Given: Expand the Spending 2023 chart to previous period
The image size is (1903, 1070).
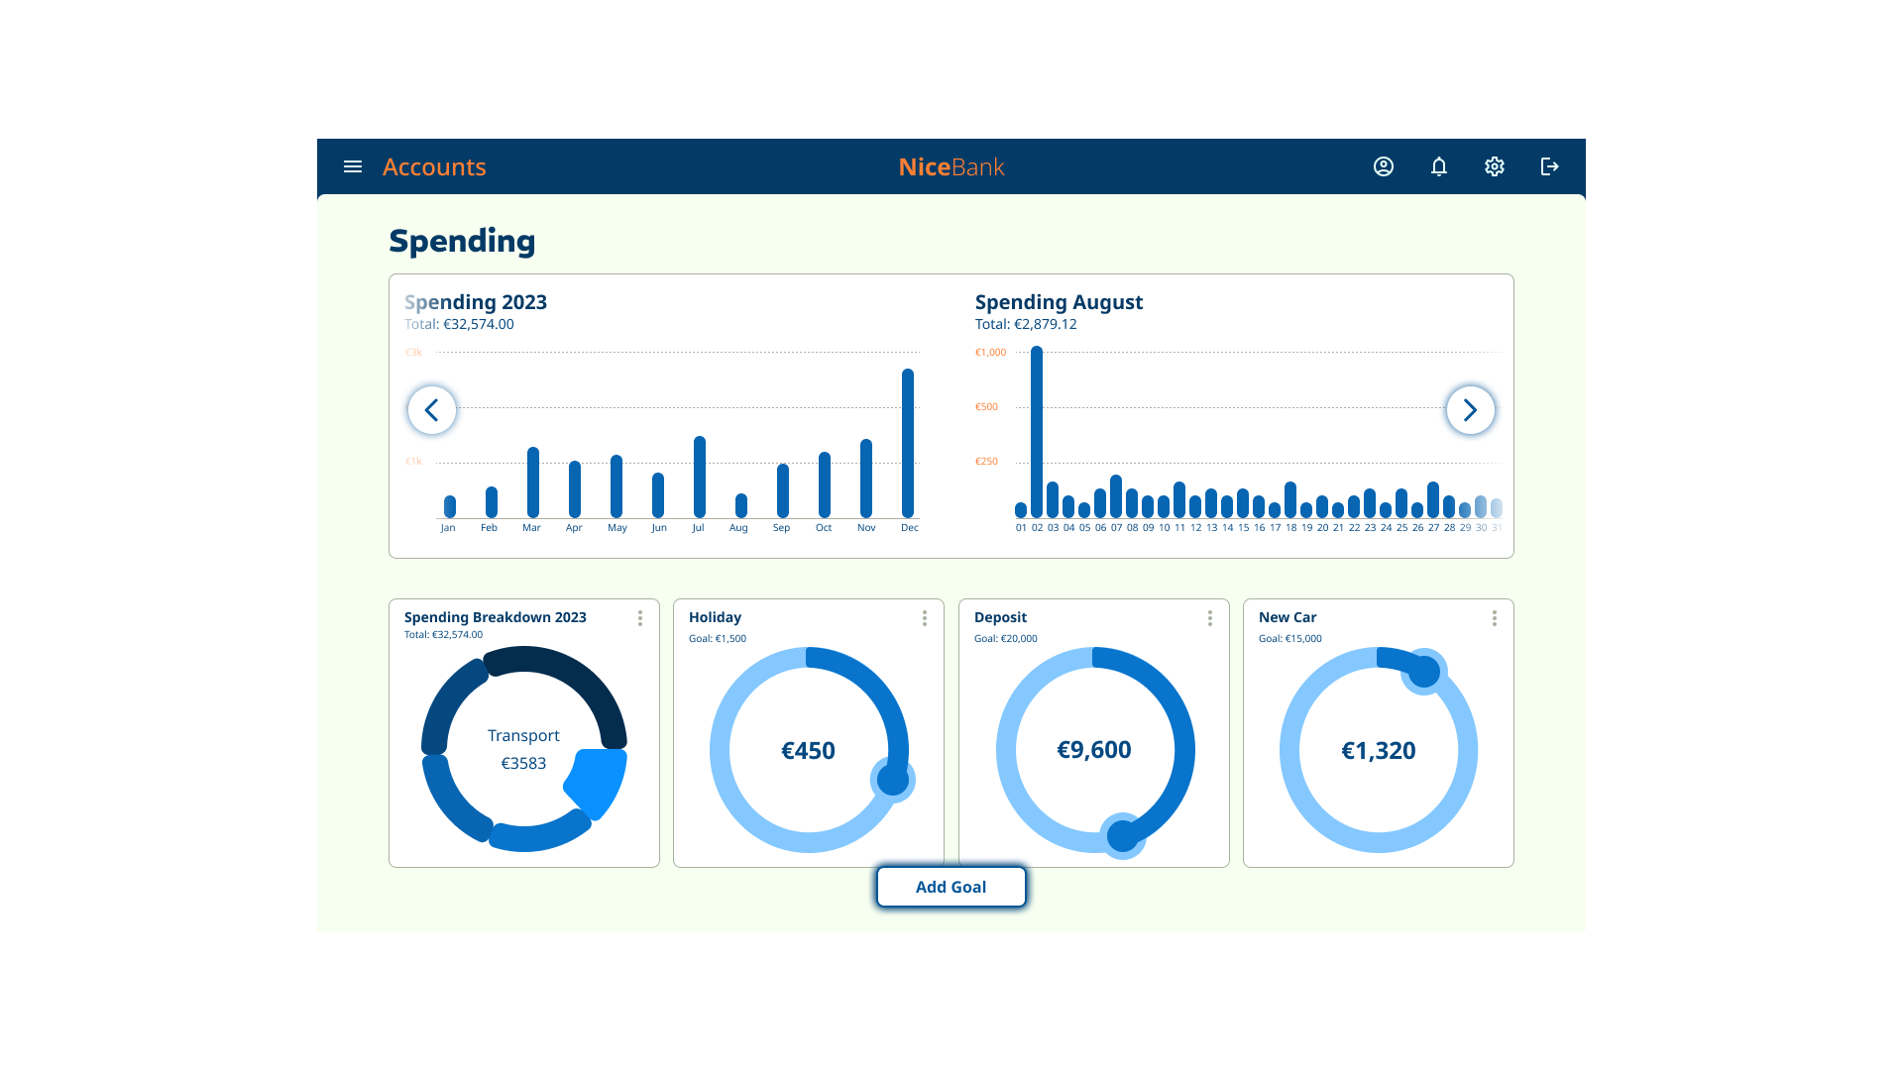Looking at the screenshot, I should tap(432, 409).
